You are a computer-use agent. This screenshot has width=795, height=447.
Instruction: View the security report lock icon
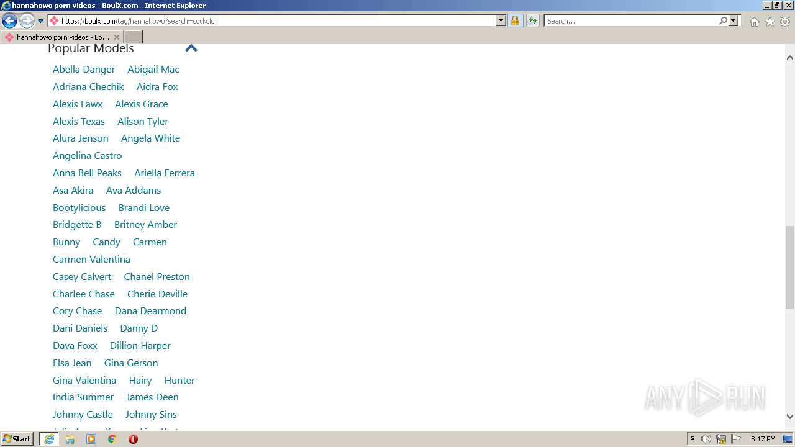click(515, 20)
